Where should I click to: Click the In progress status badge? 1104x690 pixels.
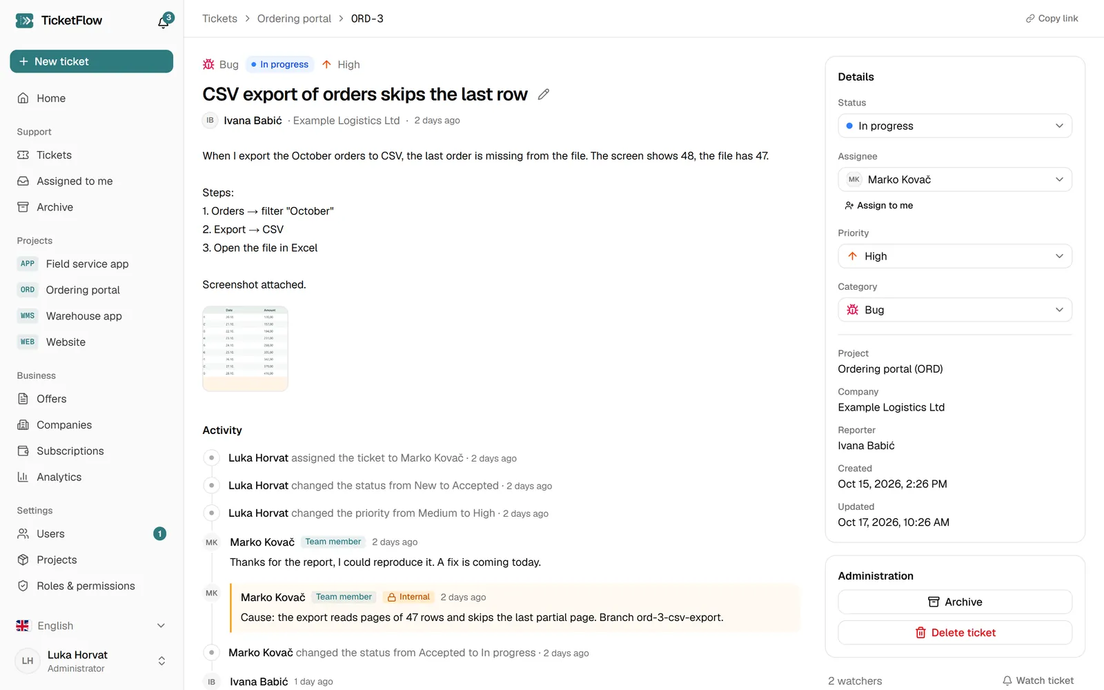(279, 65)
